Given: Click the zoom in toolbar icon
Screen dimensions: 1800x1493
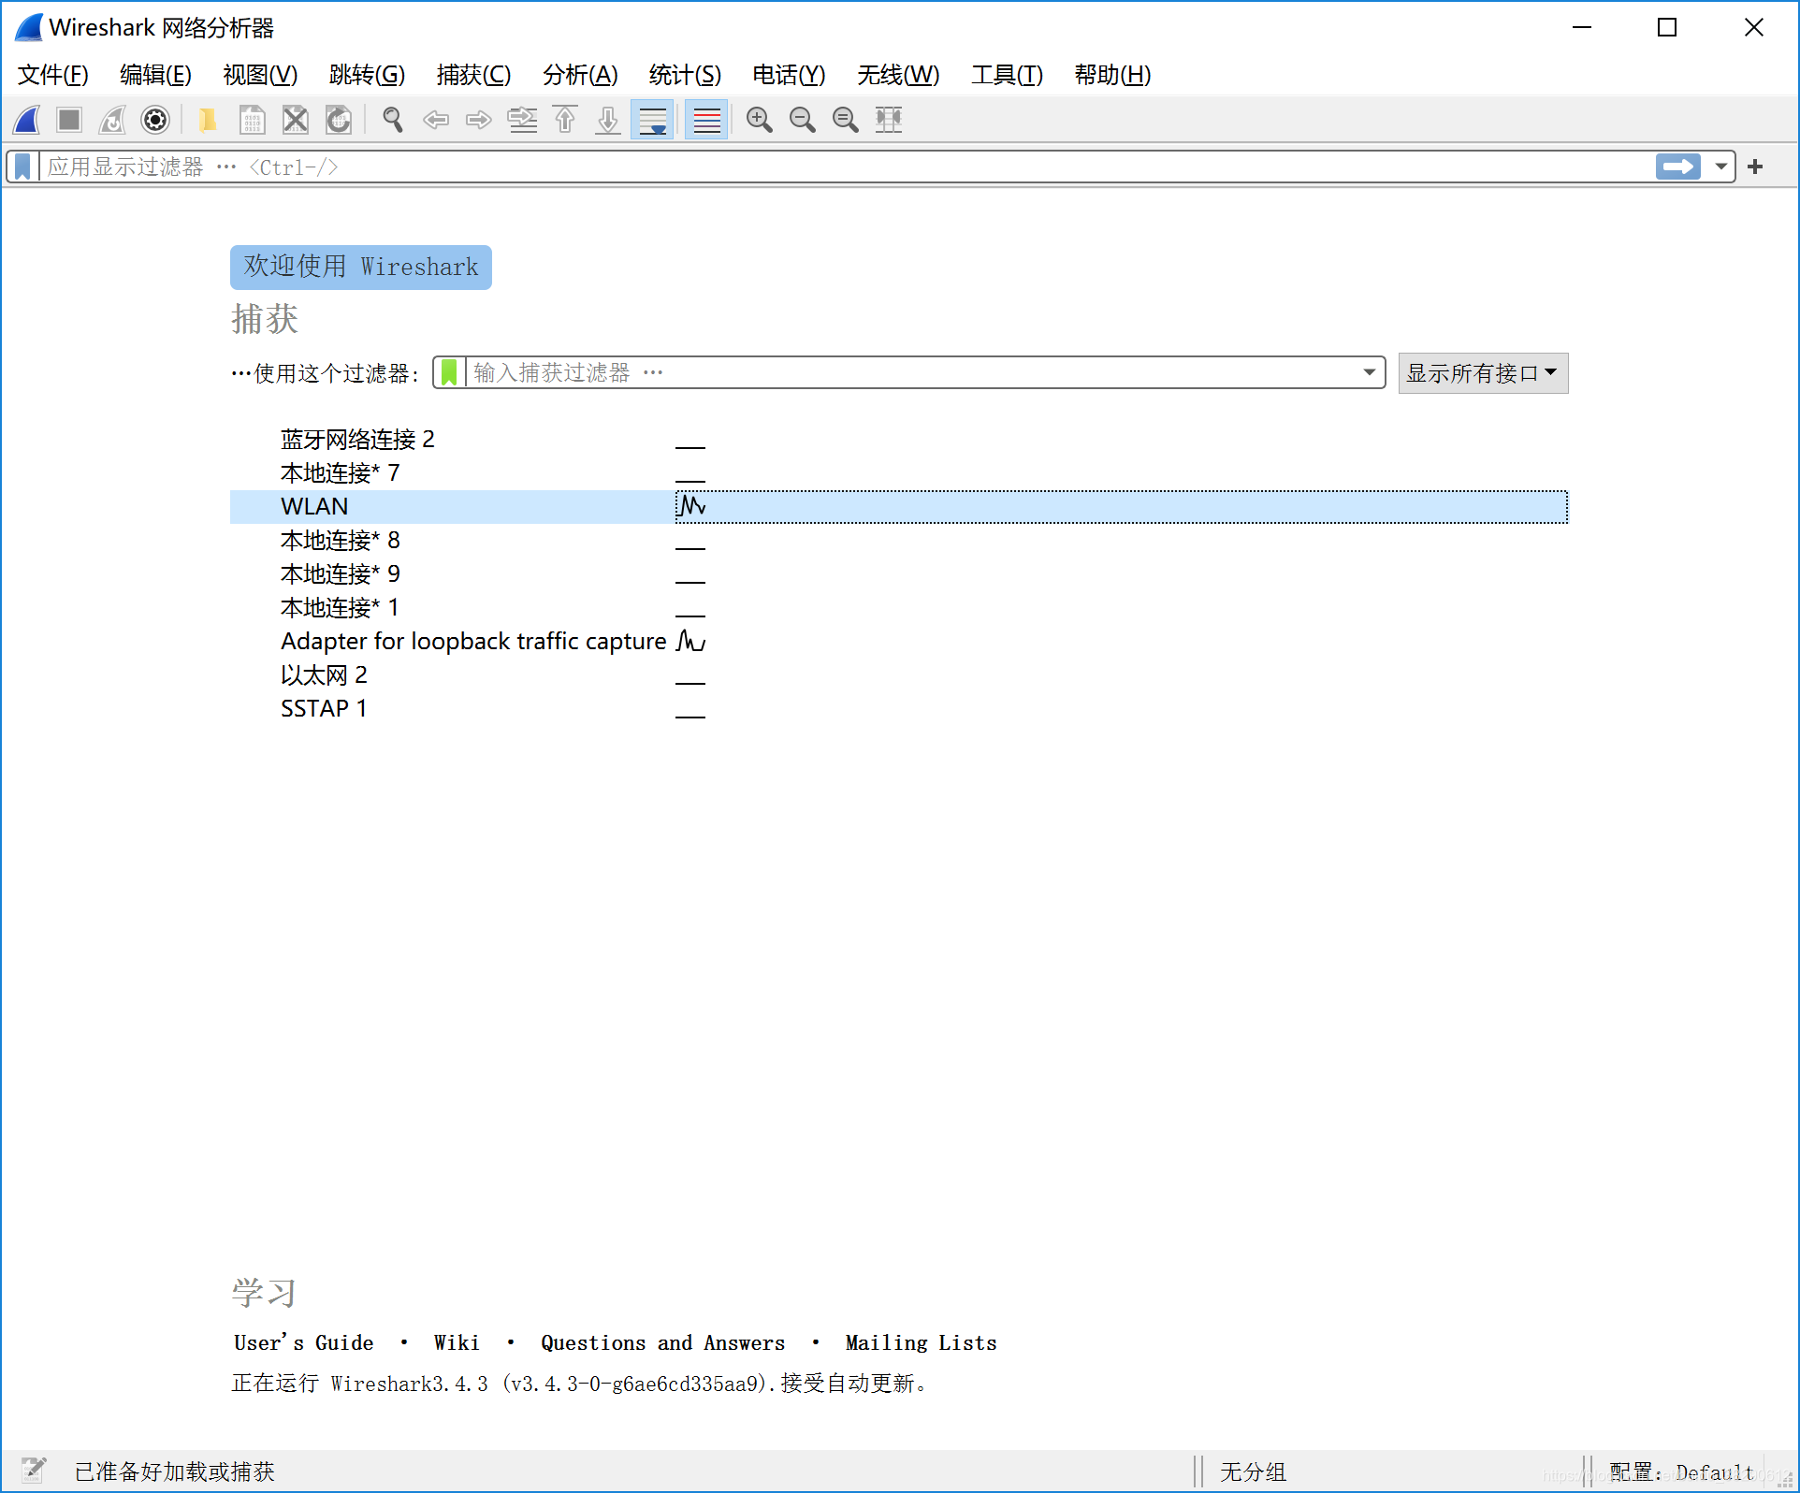Looking at the screenshot, I should 759,120.
